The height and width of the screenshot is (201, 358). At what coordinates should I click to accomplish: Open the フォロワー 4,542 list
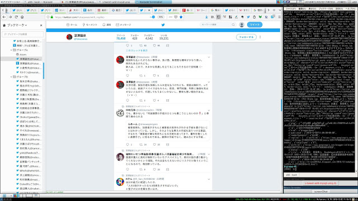(149, 37)
